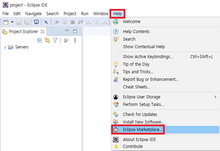Select Search in the Help menu
220x151 pixels.
click(x=165, y=39)
